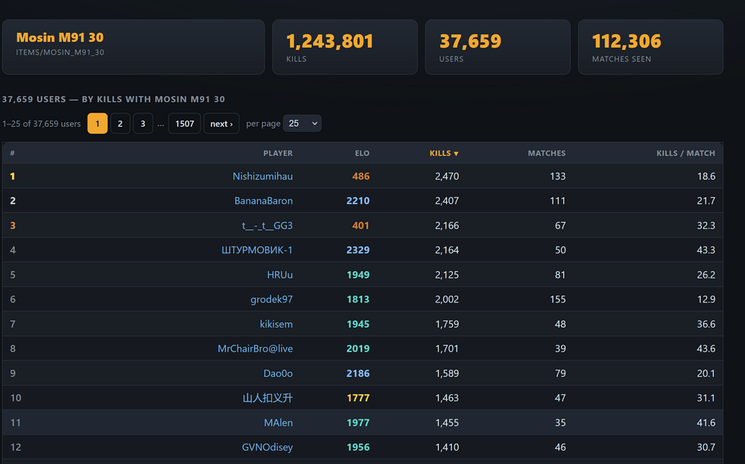Open HRUu player profile

point(280,275)
